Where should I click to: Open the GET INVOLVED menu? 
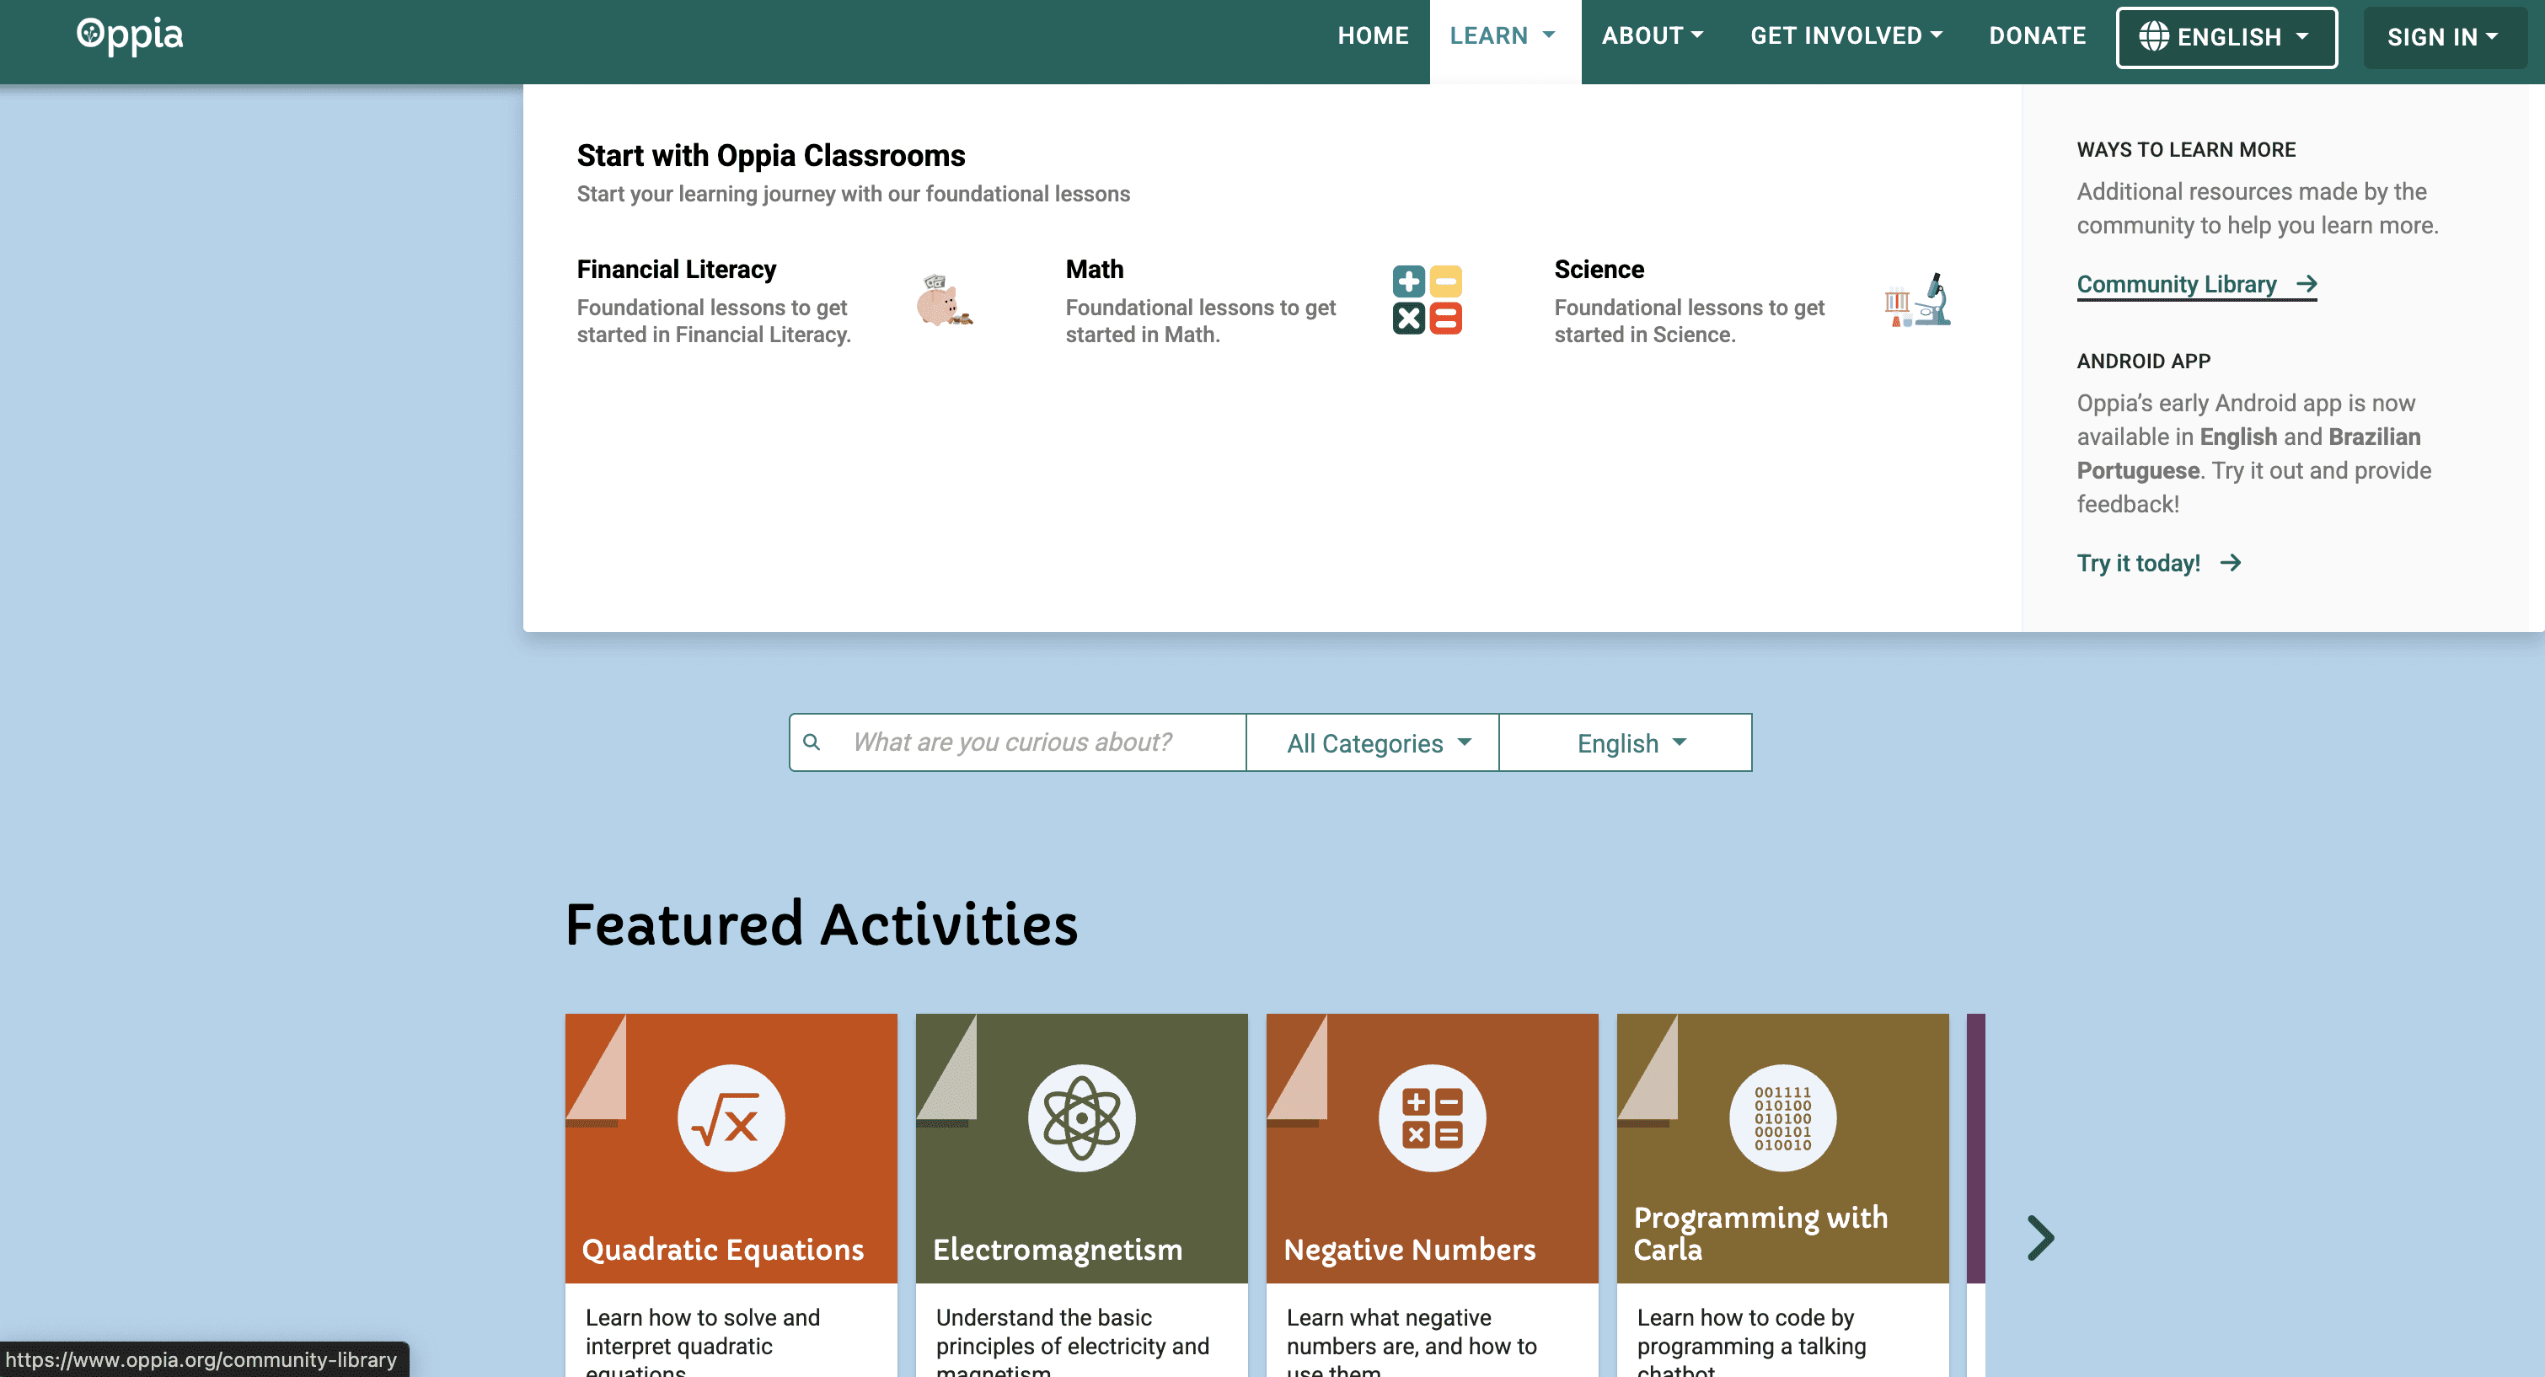pos(1846,35)
